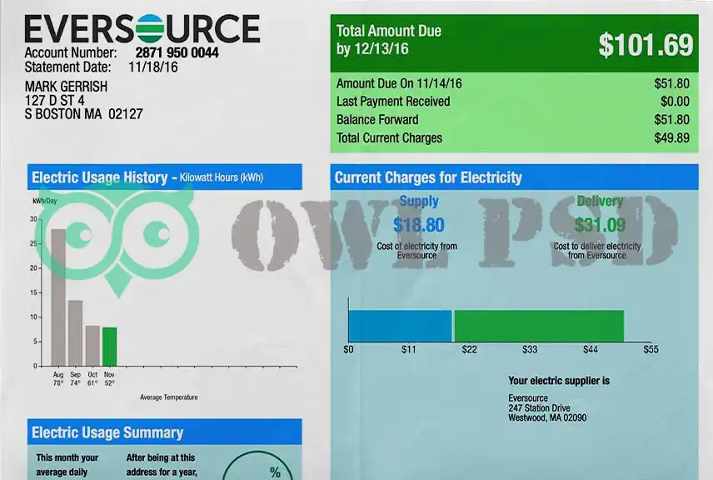Click Current Charges for Electricity header
Viewport: 713px width, 480px height.
pyautogui.click(x=514, y=177)
